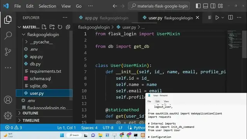Click the open changes icon left of Run

(210, 17)
